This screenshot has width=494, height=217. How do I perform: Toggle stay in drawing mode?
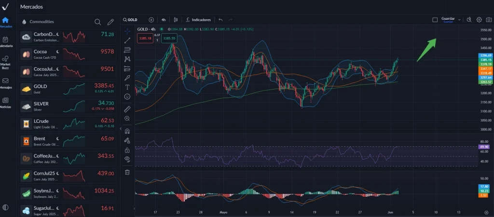click(127, 140)
